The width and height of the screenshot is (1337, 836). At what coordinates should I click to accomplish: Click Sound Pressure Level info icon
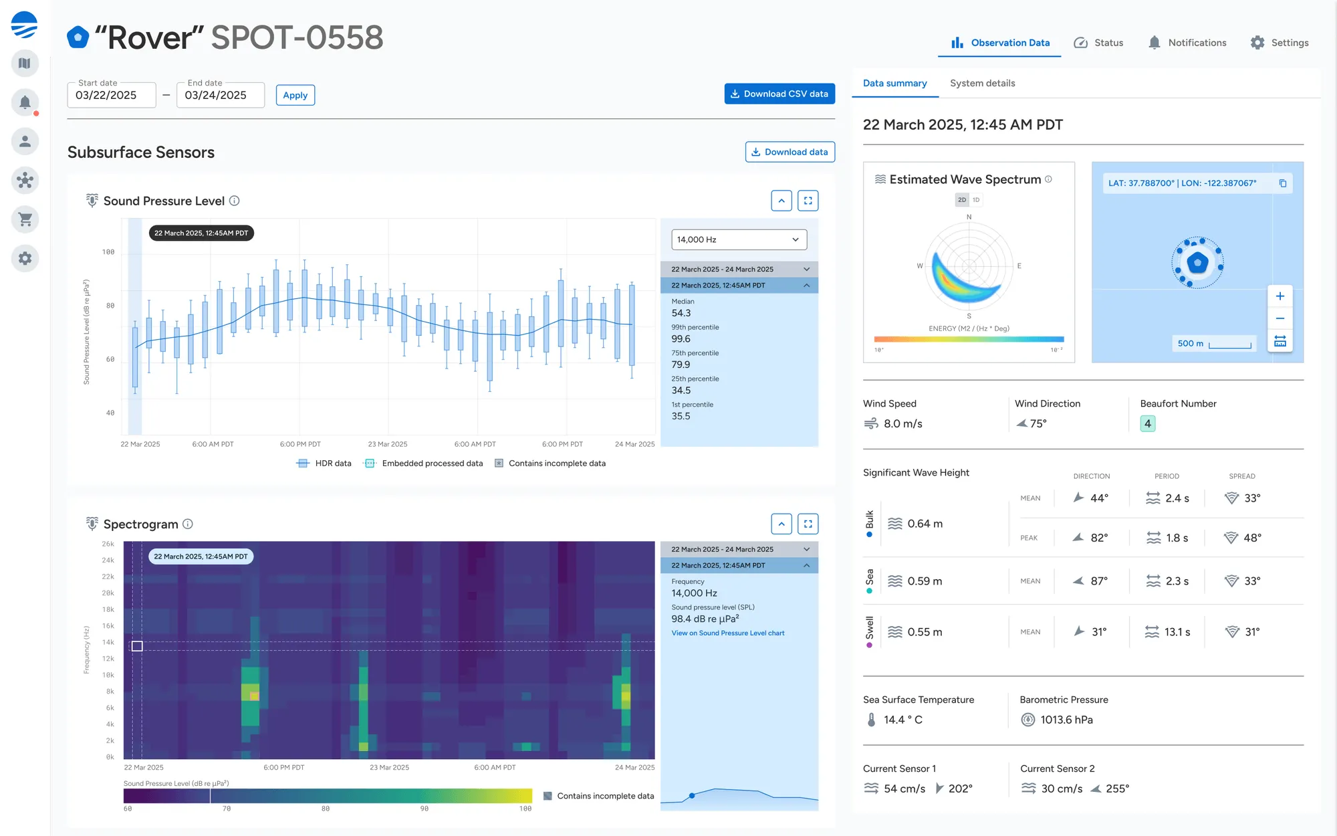(x=235, y=201)
